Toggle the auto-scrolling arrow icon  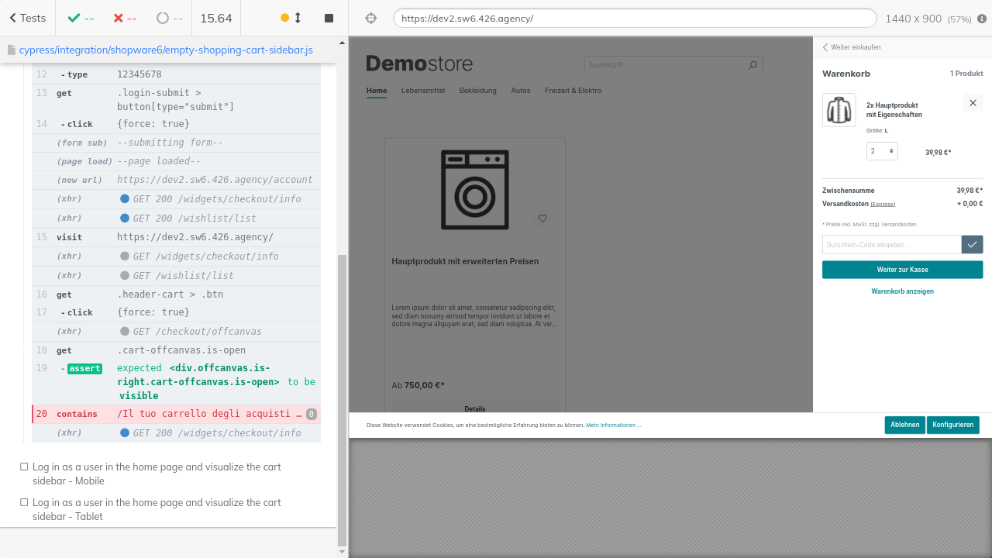pyautogui.click(x=298, y=18)
